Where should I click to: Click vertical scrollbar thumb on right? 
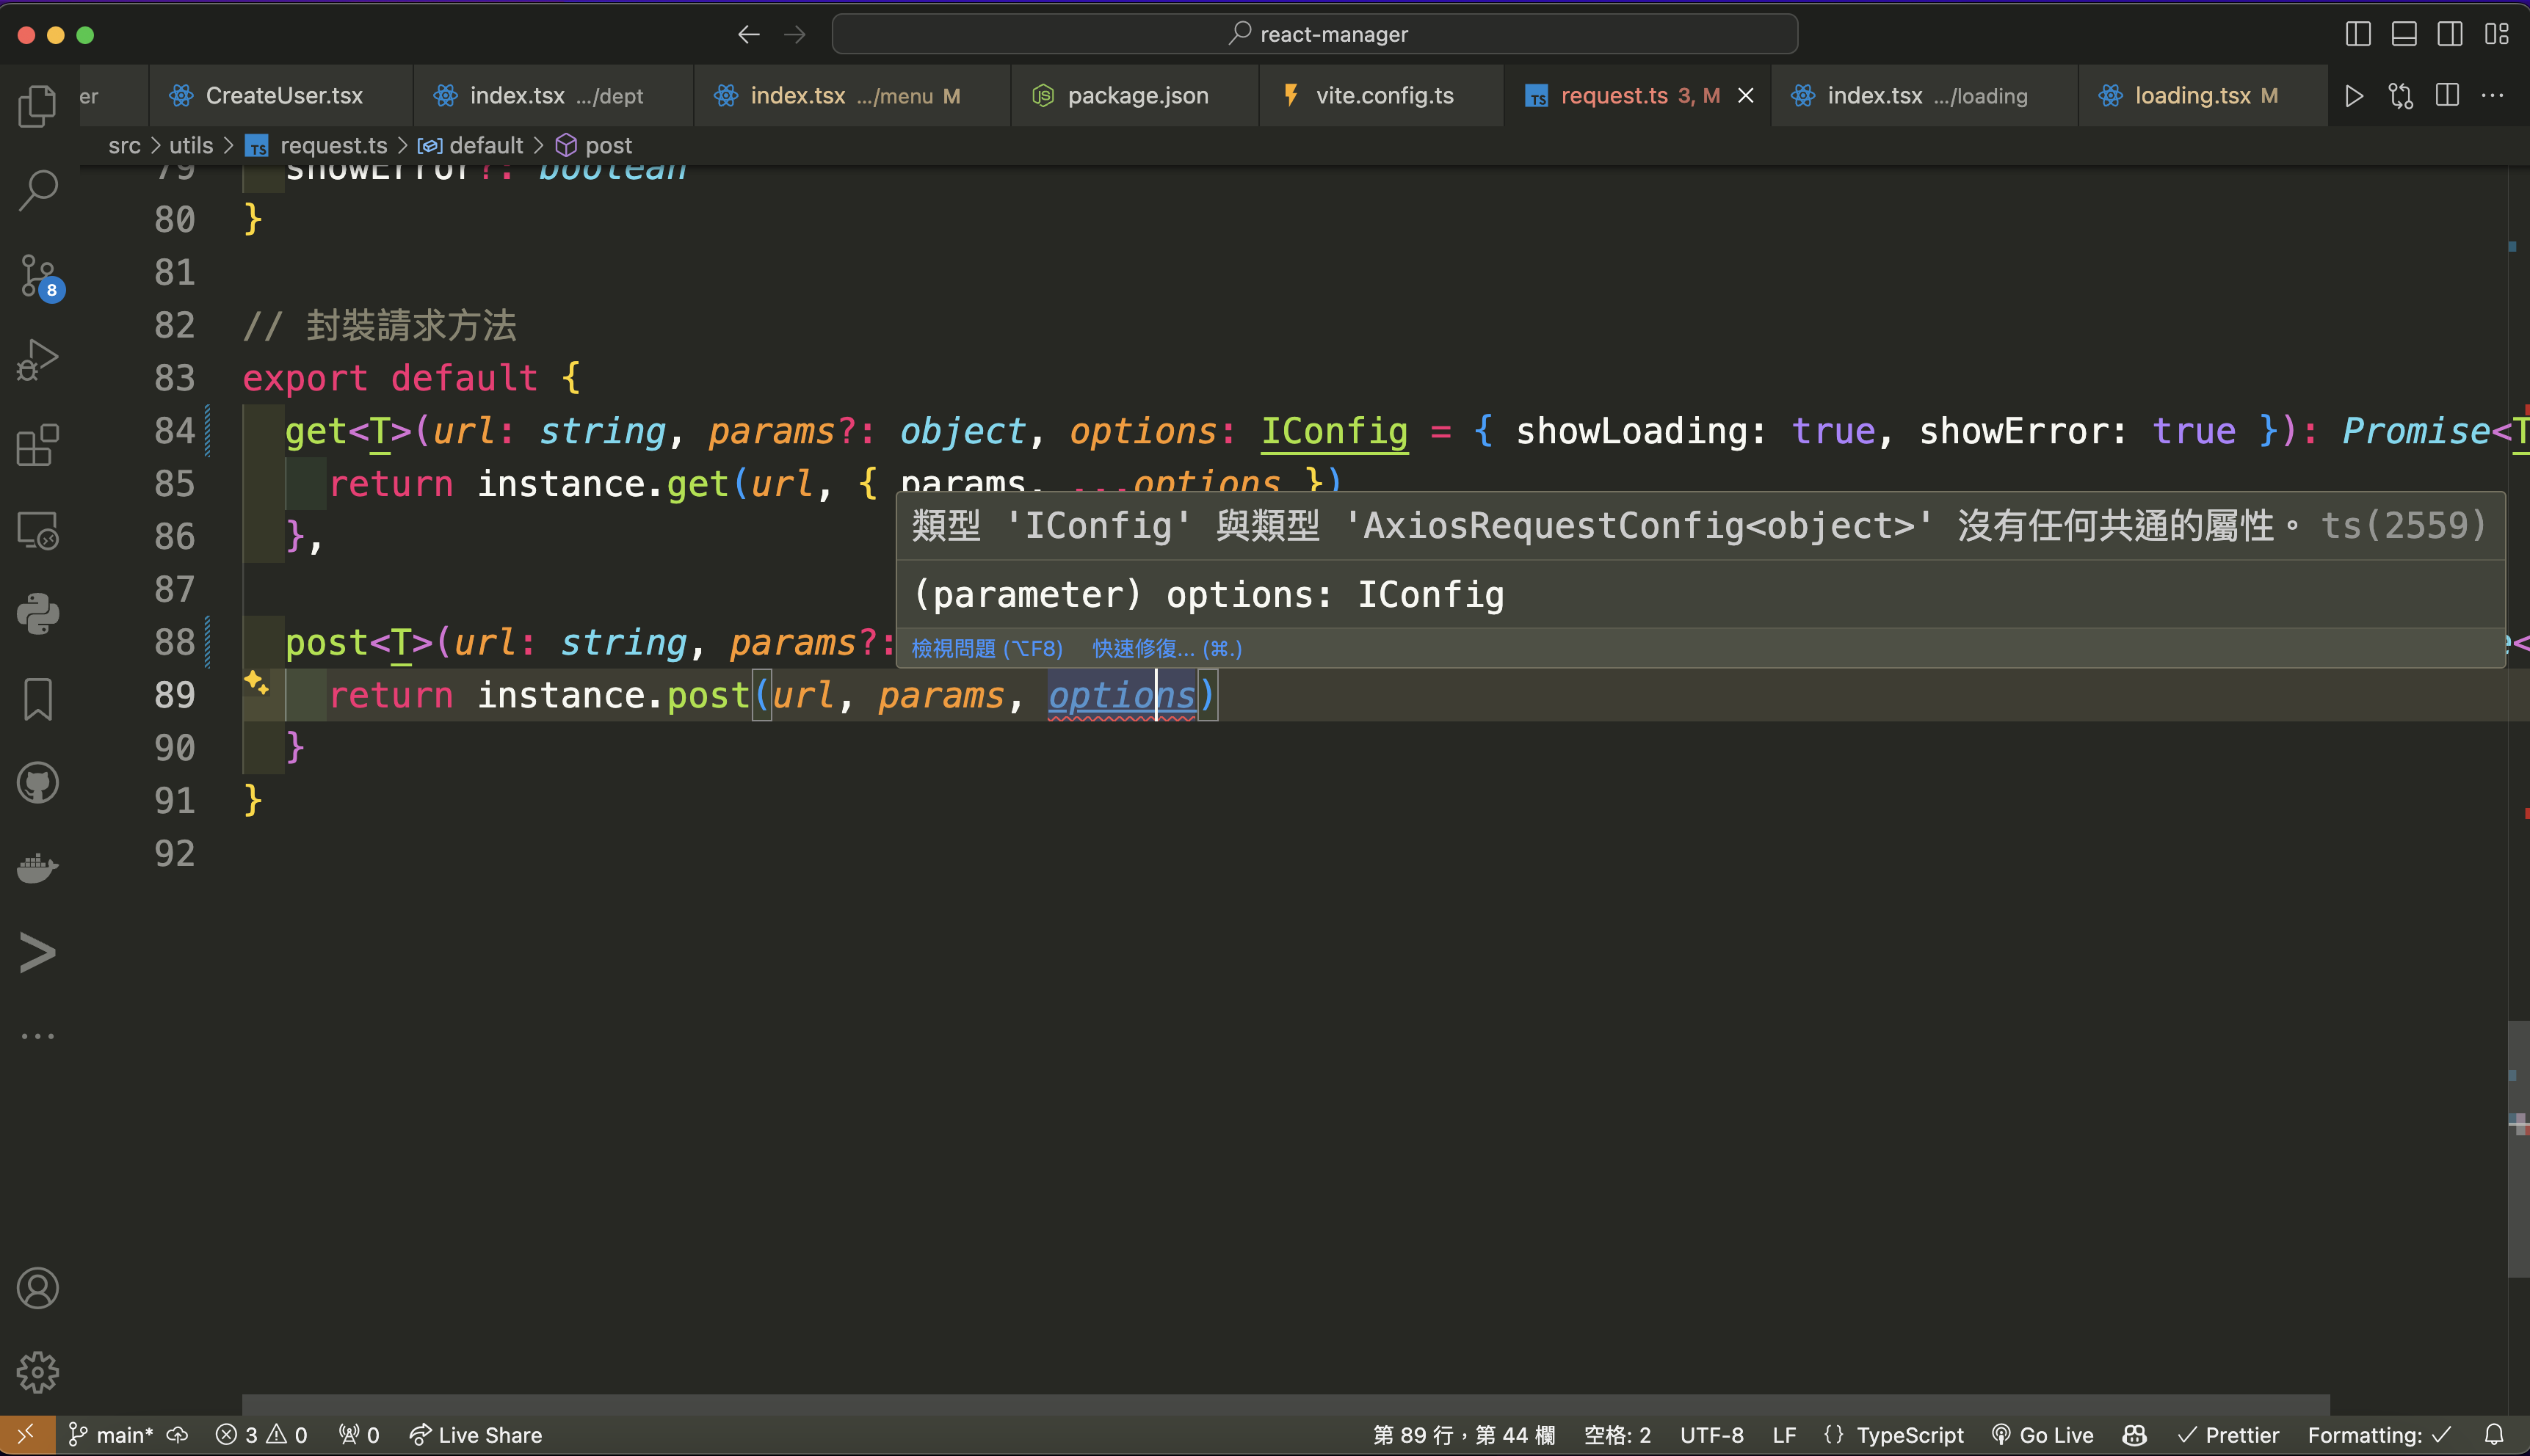pos(2518,1148)
